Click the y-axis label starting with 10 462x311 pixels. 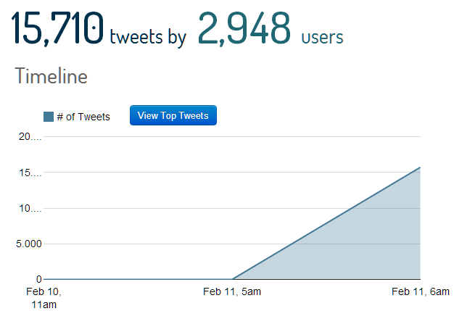coord(30,209)
